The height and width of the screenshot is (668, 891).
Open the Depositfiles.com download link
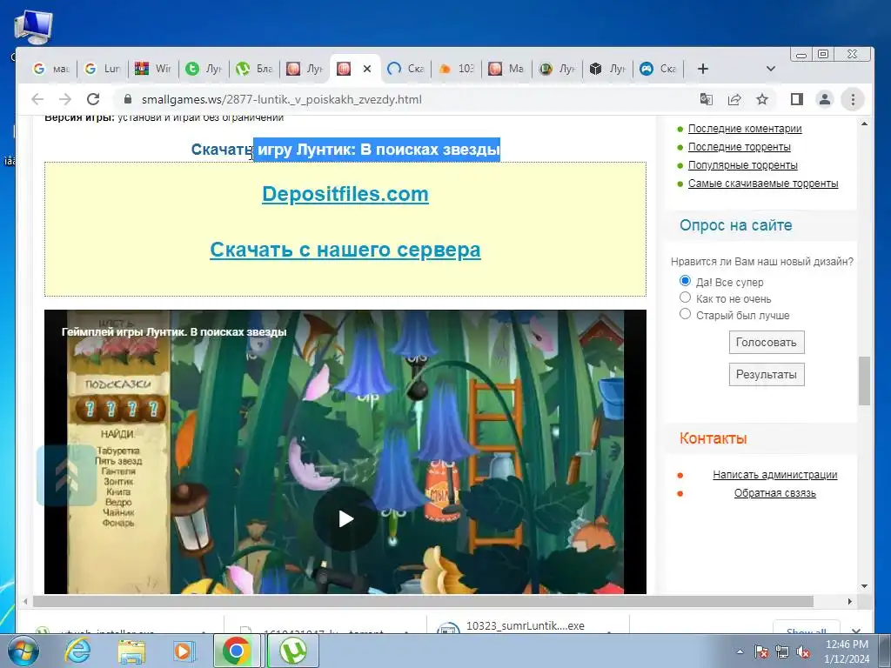(x=345, y=194)
